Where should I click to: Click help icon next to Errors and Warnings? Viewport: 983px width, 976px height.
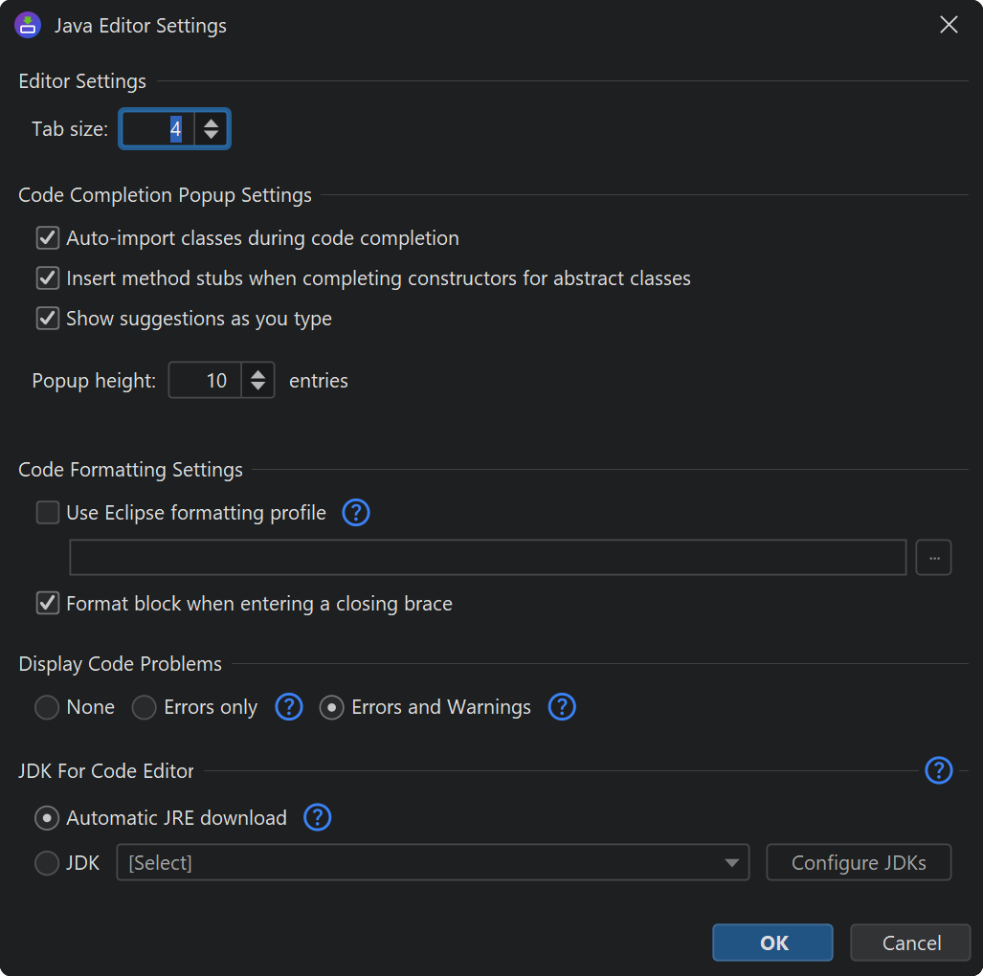pyautogui.click(x=562, y=707)
